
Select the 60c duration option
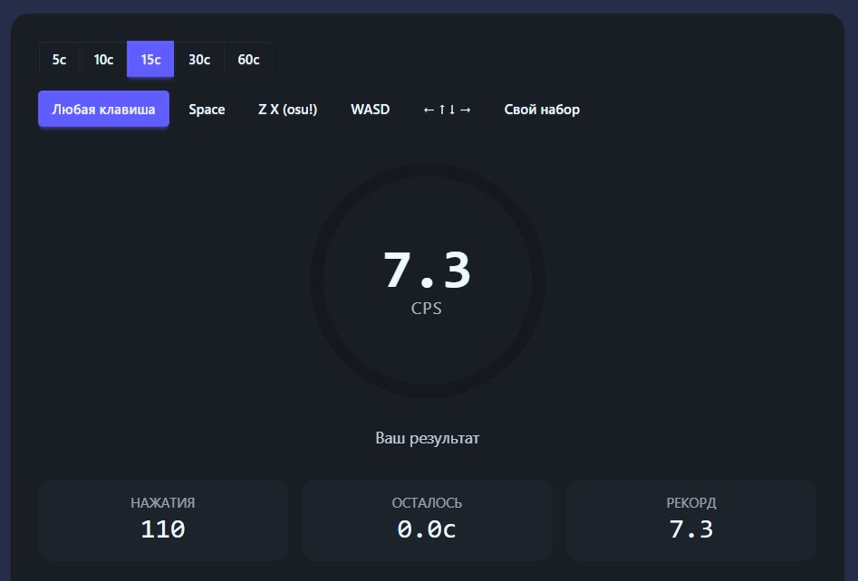click(248, 59)
